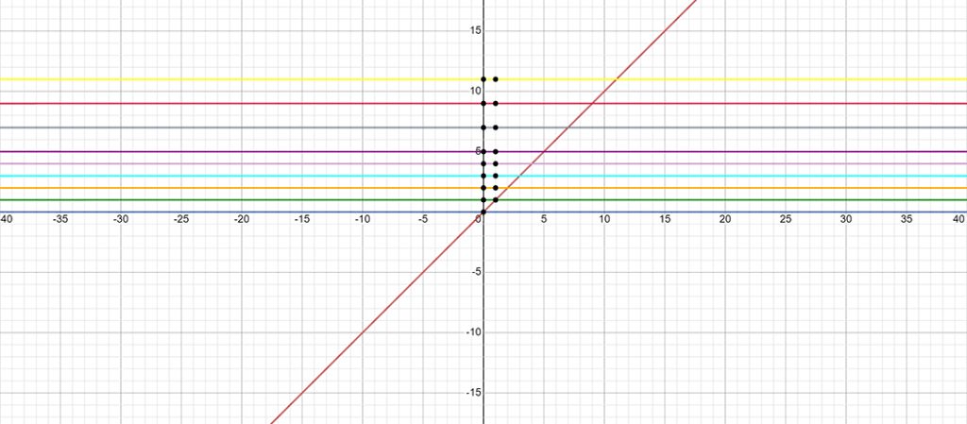Click the point at the origin
This screenshot has height=424, width=967.
coord(483,212)
